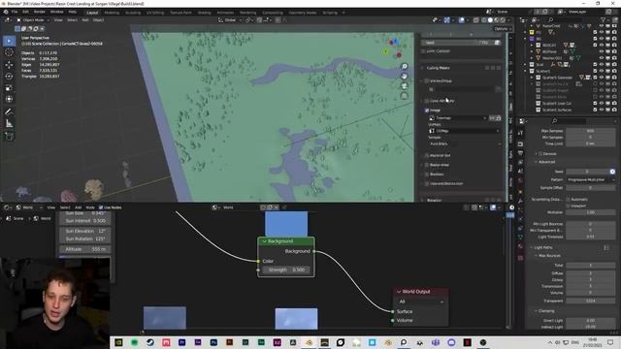The width and height of the screenshot is (621, 349).
Task: Open Photoshop from the taskbar
Action: [x=213, y=342]
